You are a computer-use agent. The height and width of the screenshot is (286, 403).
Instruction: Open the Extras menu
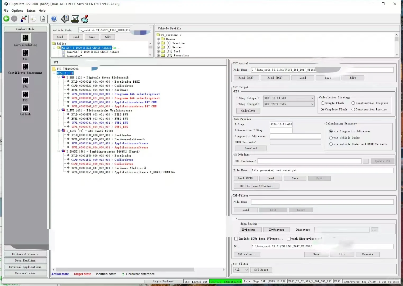pos(31,11)
